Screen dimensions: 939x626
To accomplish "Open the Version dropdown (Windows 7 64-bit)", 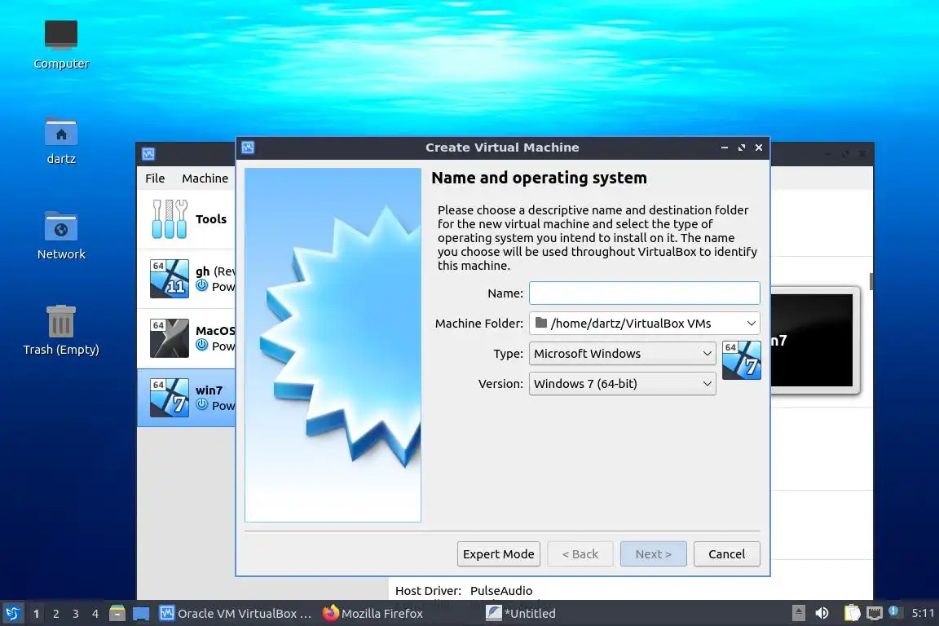I will tap(622, 383).
